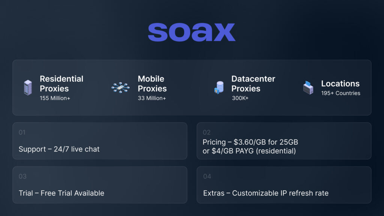Click the 02 card number
Viewport: 384px width, 216px height.
207,132
